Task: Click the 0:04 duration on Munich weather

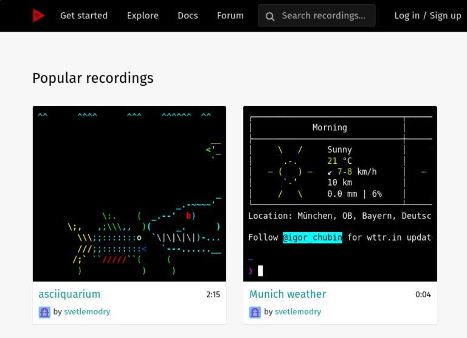Action: pos(423,295)
